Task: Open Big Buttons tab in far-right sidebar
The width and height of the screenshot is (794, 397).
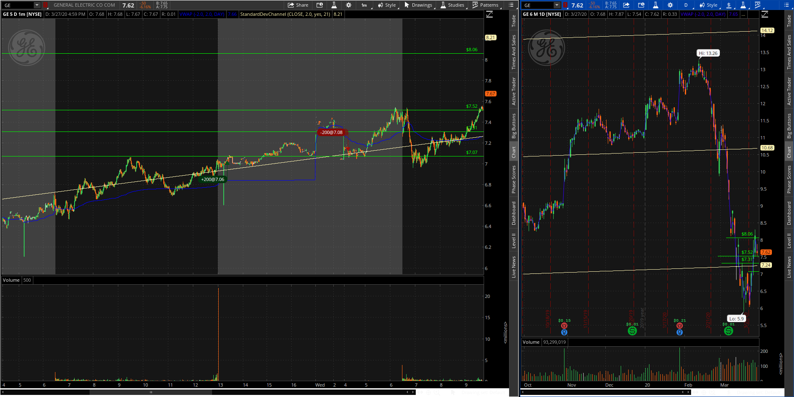Action: (x=789, y=126)
